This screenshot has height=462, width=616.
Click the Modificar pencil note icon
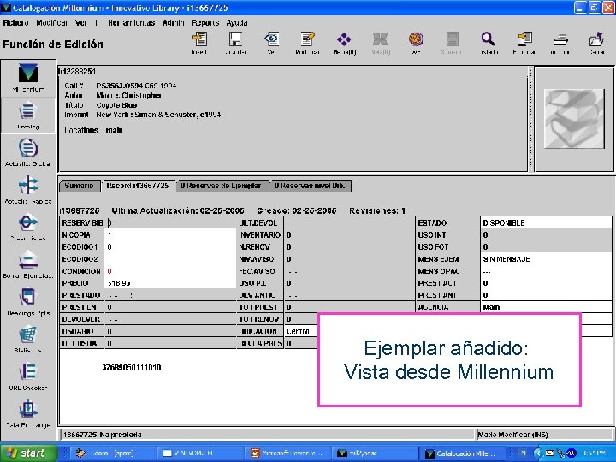click(307, 43)
